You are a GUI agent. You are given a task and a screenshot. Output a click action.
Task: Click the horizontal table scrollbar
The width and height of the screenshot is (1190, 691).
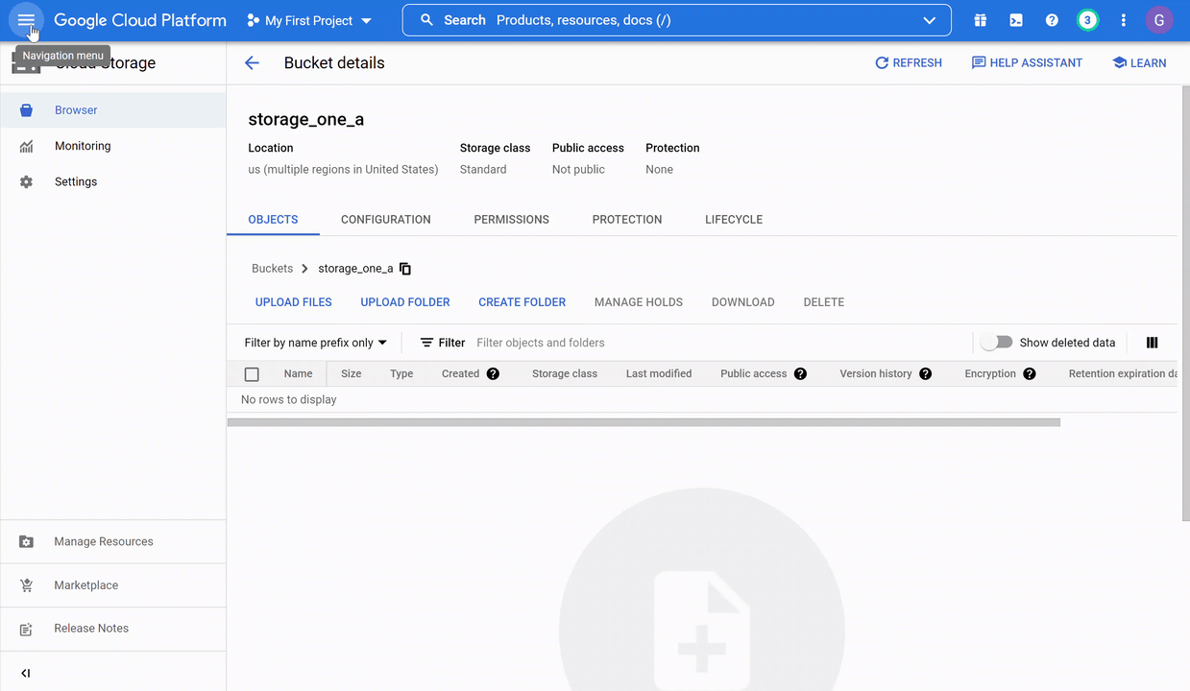644,422
